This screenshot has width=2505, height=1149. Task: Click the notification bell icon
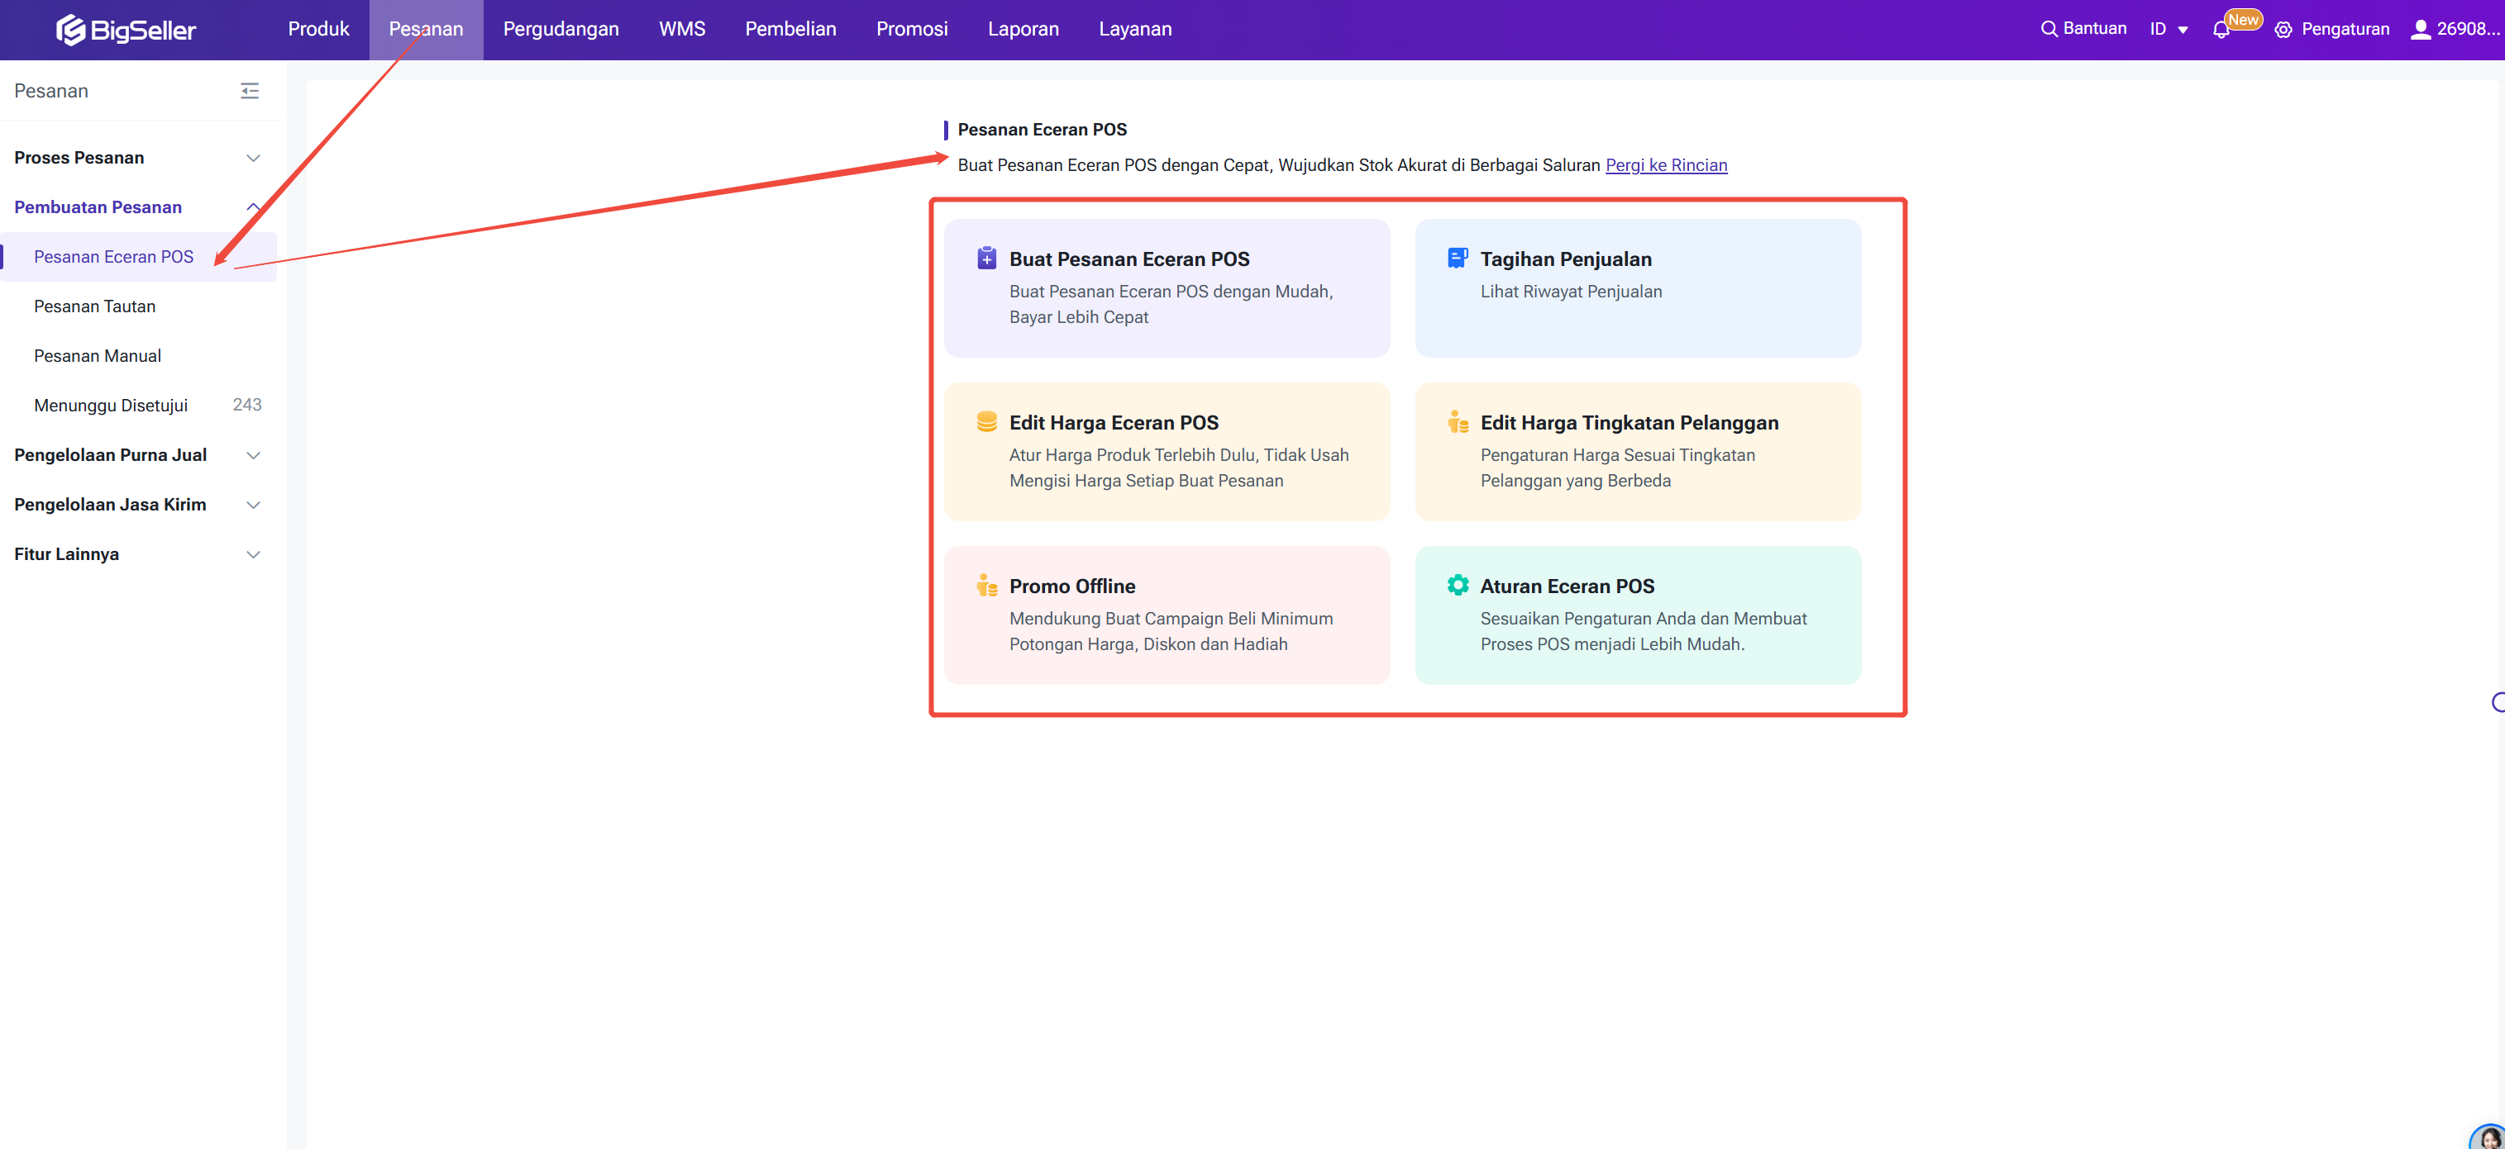pyautogui.click(x=2221, y=30)
